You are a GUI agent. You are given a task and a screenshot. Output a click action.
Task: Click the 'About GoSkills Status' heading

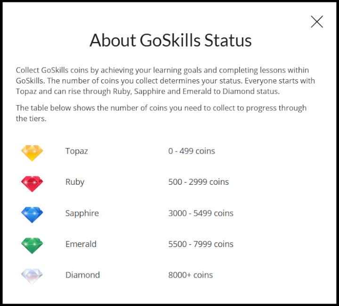[170, 41]
